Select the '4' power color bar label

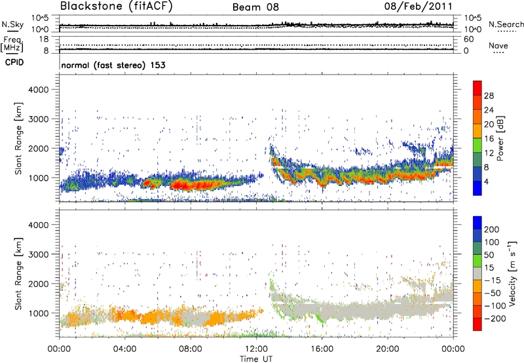click(486, 181)
